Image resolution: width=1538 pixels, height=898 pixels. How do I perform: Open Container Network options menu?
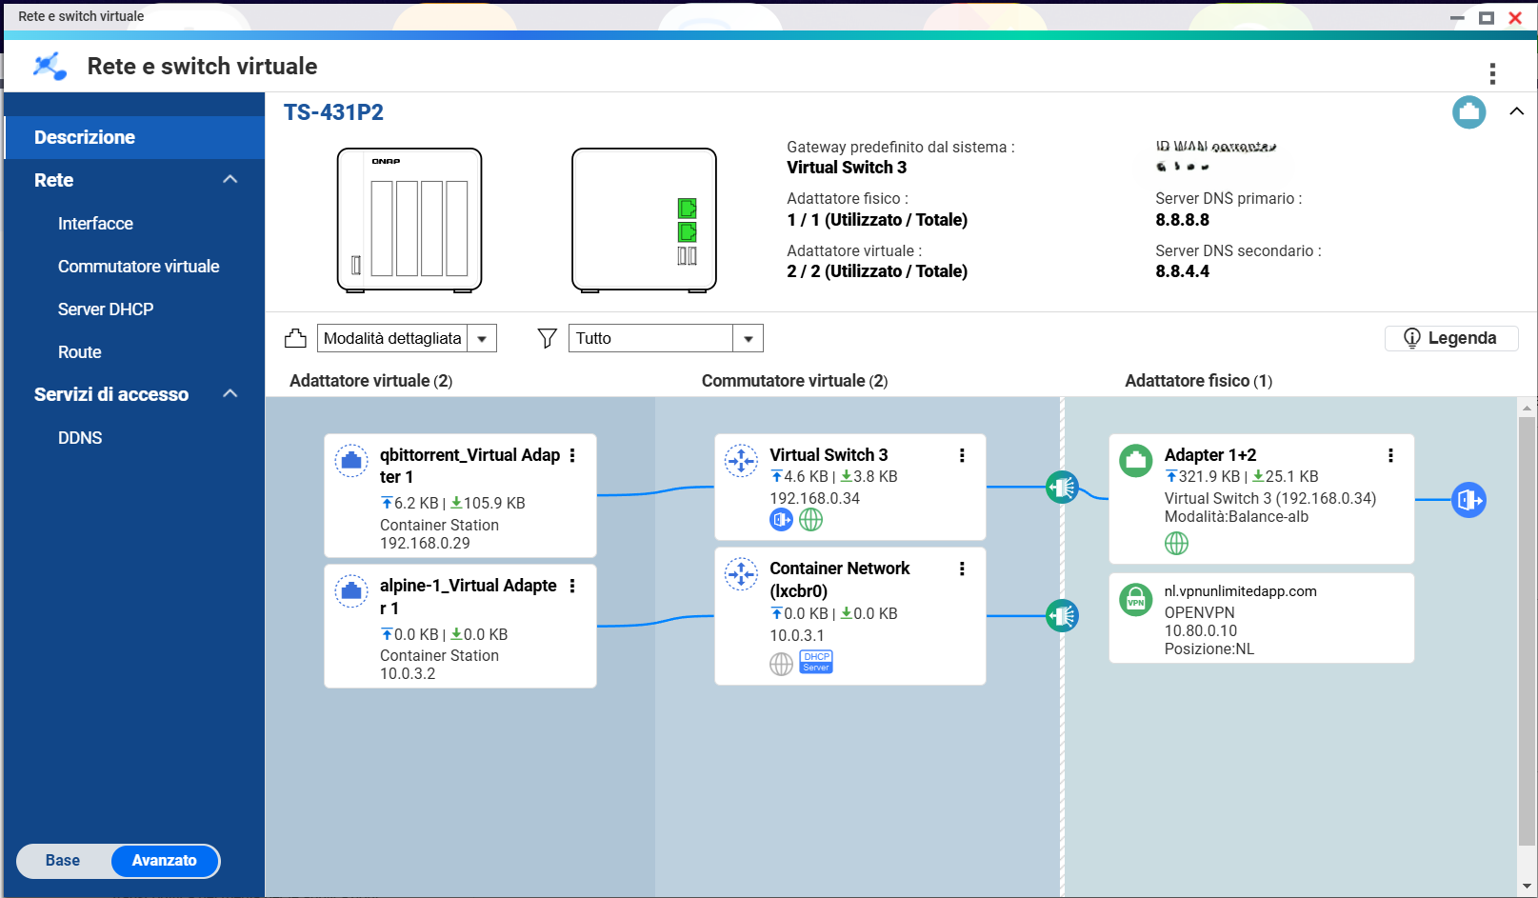pos(962,569)
